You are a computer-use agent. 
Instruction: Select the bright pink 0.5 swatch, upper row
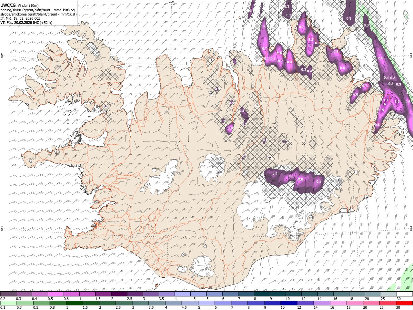pos(56,294)
